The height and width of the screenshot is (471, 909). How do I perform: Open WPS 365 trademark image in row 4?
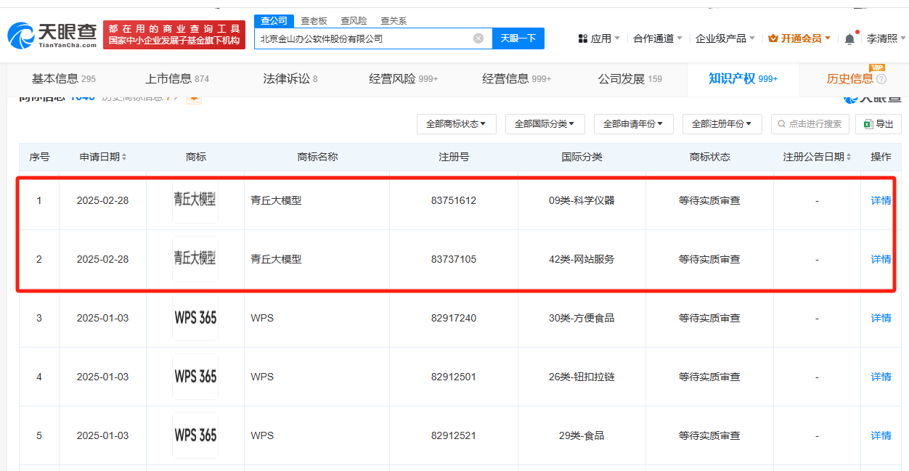[195, 376]
